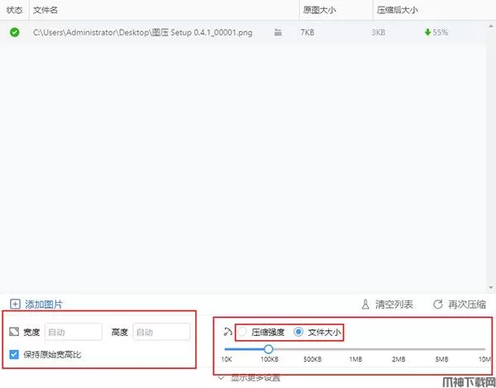This screenshot has height=388, width=496.
Task: Select the file path Setup 0.4.1_00001.png
Action: pos(143,32)
